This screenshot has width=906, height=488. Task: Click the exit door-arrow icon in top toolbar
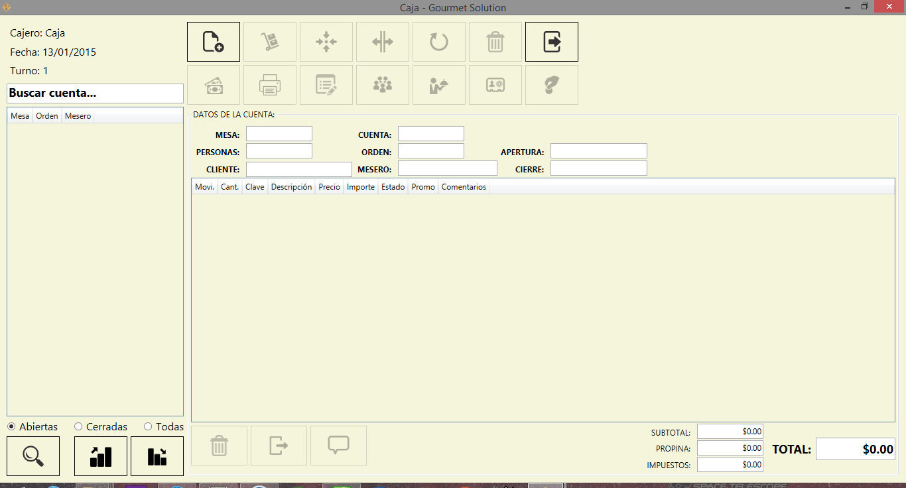point(551,42)
